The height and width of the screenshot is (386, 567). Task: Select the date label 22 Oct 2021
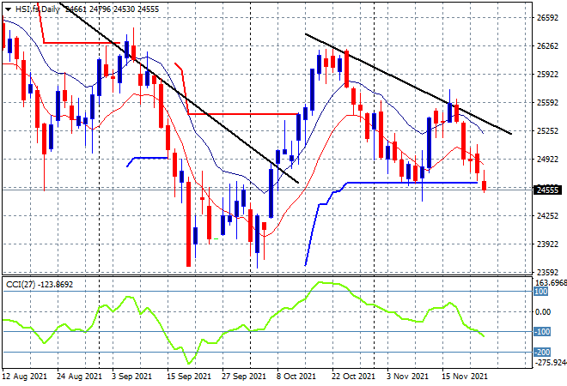click(354, 377)
